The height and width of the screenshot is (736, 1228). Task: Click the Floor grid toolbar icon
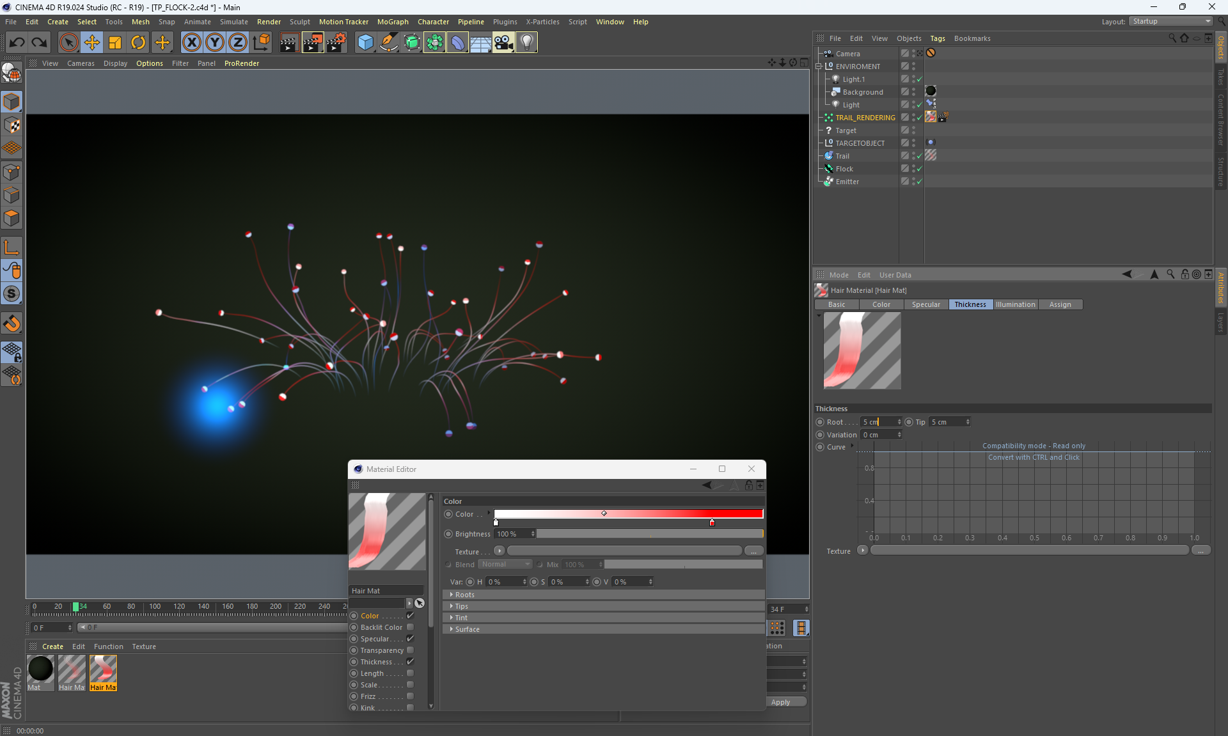480,43
